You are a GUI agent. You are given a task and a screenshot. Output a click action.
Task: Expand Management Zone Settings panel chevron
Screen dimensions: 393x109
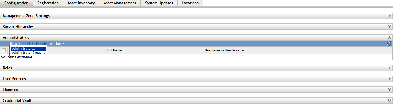click(390, 16)
